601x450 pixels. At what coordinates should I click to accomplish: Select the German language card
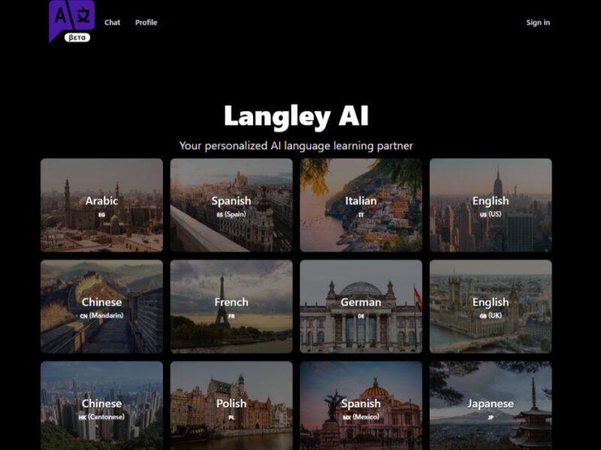(x=361, y=306)
